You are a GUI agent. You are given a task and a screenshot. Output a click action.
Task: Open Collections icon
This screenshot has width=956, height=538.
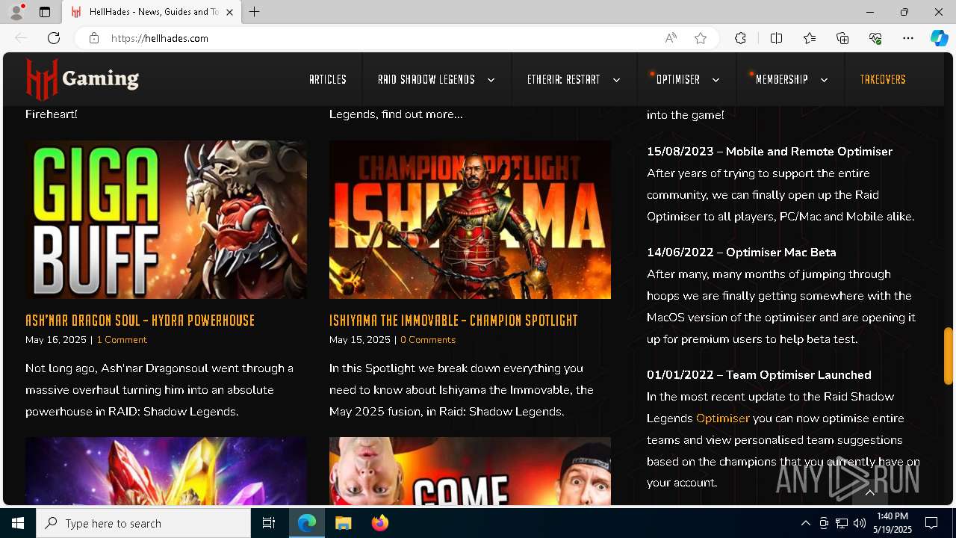pos(842,38)
